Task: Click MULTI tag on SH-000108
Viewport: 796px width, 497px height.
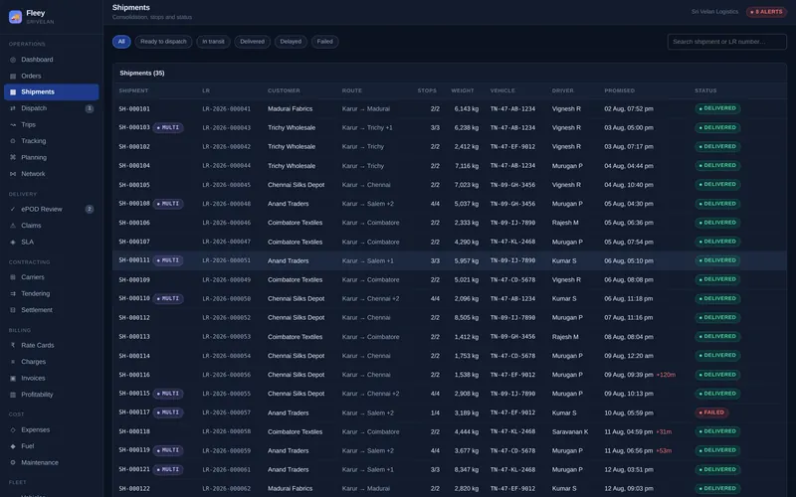Action: 168,204
